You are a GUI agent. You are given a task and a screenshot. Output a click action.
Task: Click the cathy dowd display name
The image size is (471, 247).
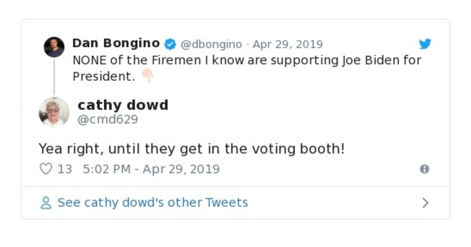click(x=123, y=105)
